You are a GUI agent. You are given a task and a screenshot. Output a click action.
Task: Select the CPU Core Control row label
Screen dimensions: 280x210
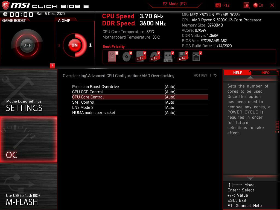pos(88,97)
